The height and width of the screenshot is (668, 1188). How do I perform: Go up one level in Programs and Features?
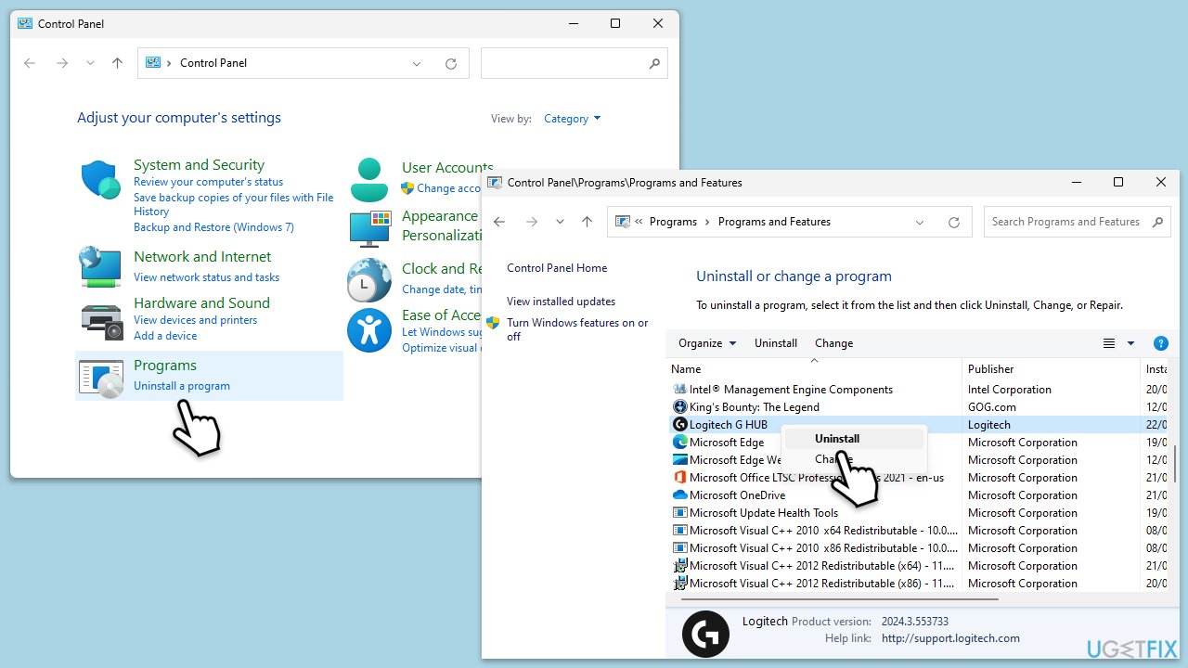click(x=587, y=223)
